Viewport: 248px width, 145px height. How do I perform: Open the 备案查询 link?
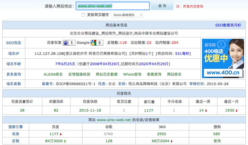pos(154,74)
